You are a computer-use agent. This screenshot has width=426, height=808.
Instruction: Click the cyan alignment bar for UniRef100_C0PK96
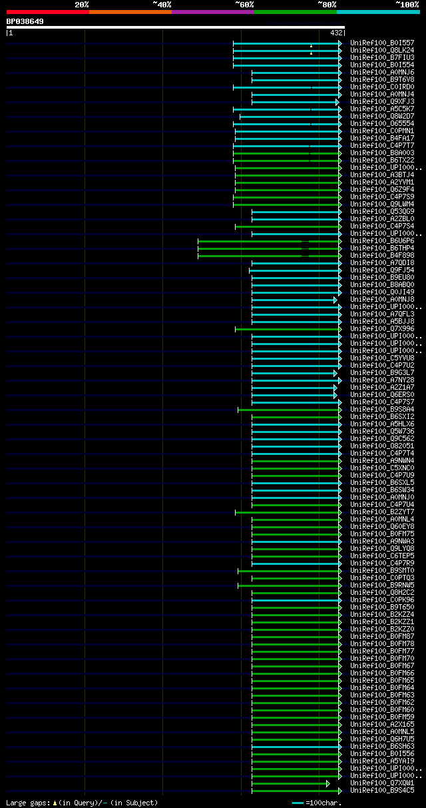[297, 600]
